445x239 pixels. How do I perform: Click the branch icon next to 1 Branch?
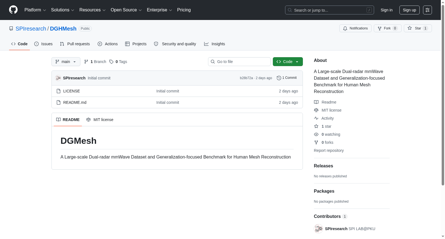(x=86, y=62)
